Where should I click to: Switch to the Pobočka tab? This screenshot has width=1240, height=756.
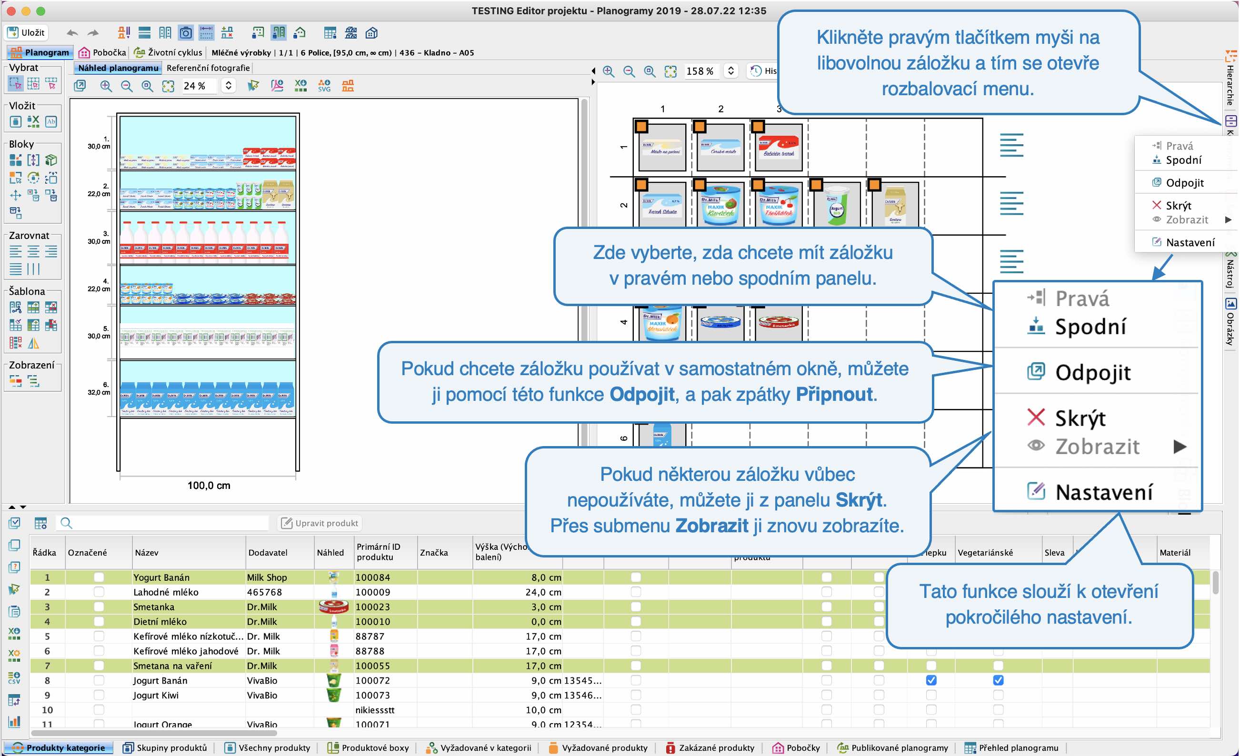[x=103, y=52]
